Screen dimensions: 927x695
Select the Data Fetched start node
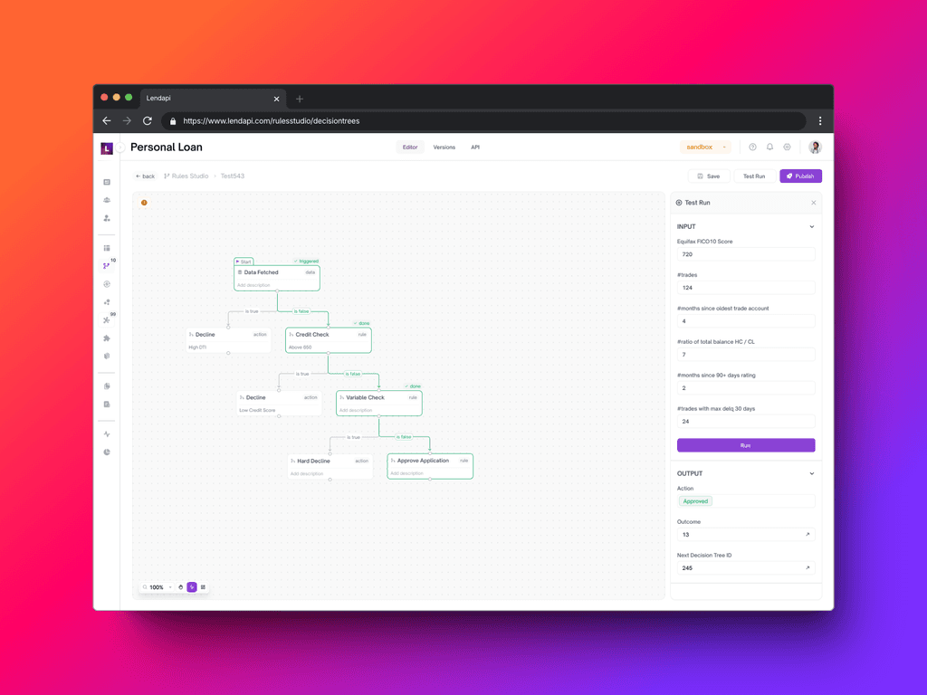tap(277, 278)
